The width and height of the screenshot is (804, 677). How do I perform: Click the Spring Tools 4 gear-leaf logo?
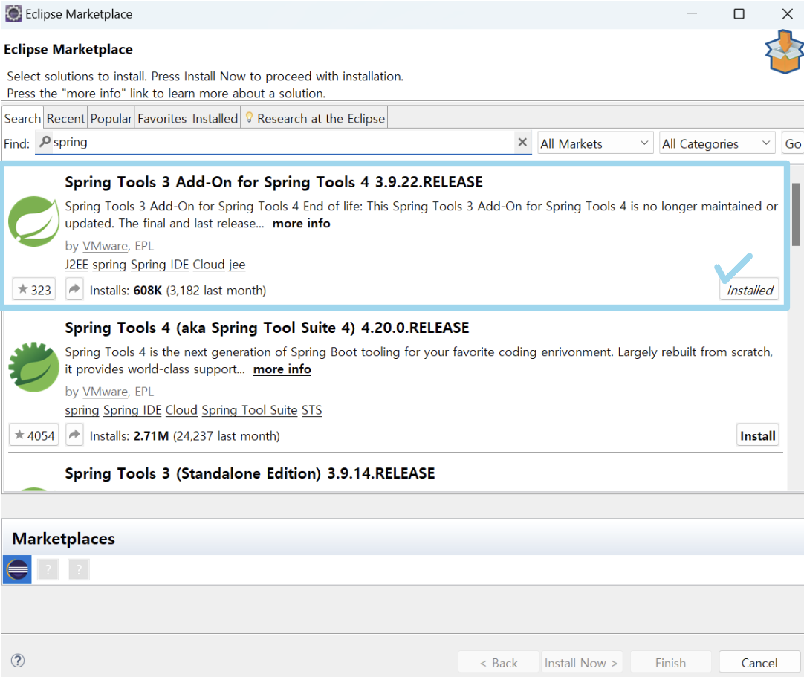[34, 366]
